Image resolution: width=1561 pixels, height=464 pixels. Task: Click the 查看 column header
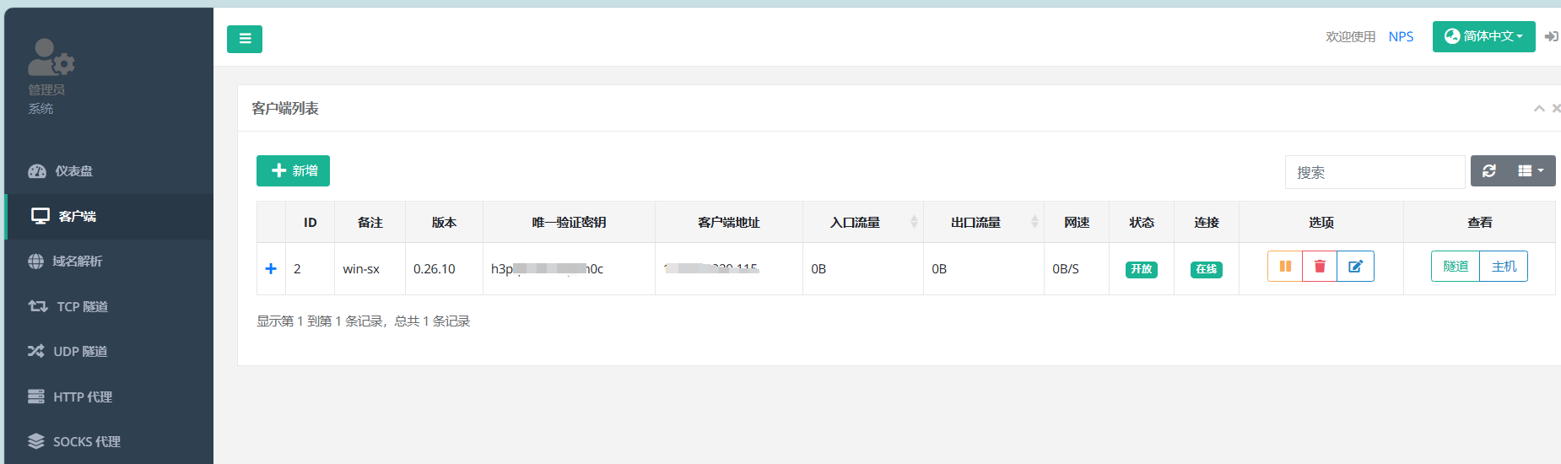click(1480, 222)
